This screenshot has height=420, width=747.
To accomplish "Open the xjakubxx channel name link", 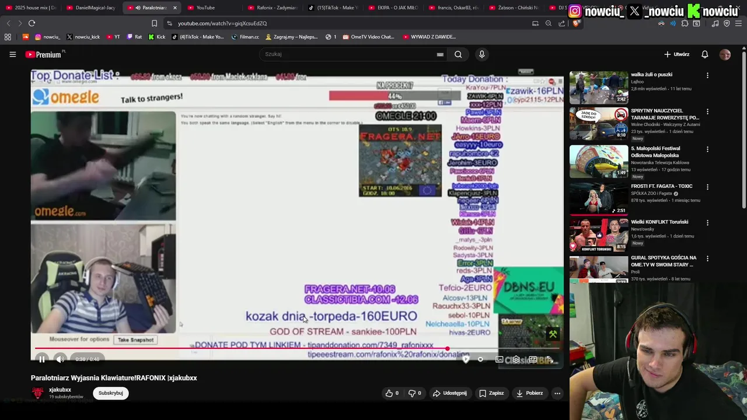I will [60, 390].
